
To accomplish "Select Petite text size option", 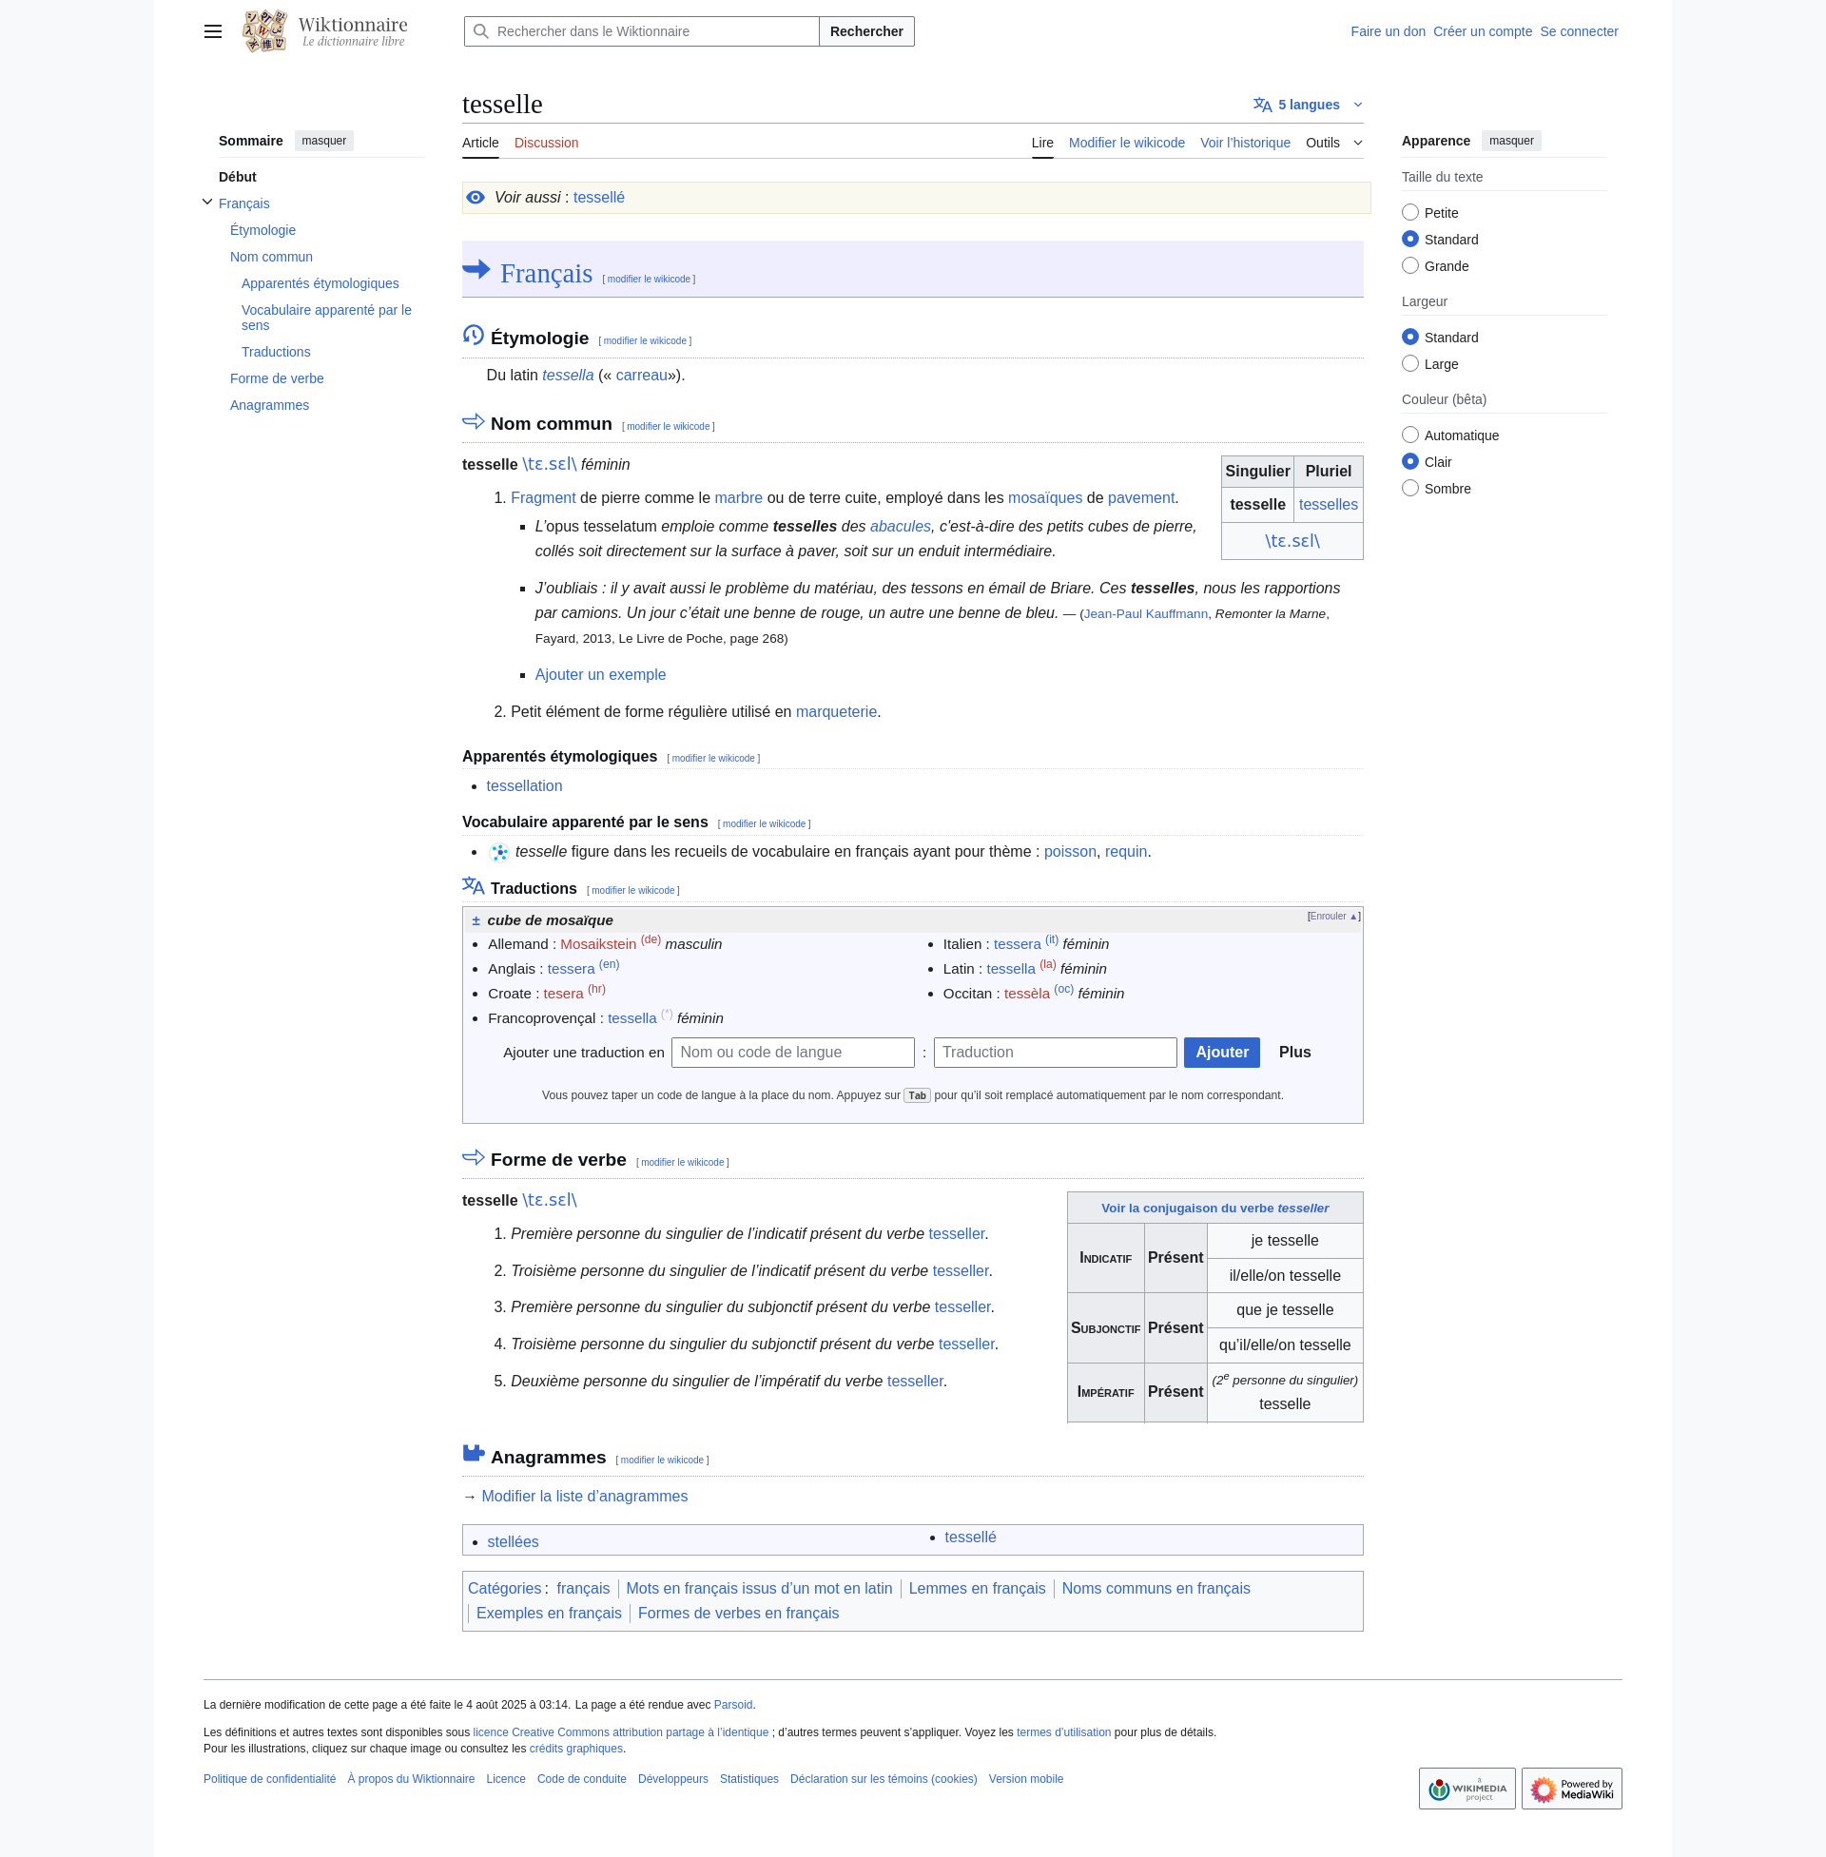I will click(1409, 213).
